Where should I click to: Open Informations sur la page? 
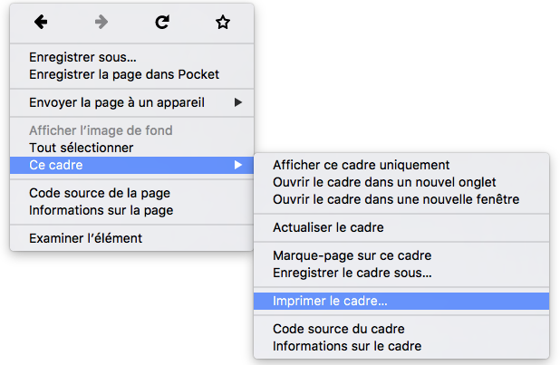coord(101,210)
